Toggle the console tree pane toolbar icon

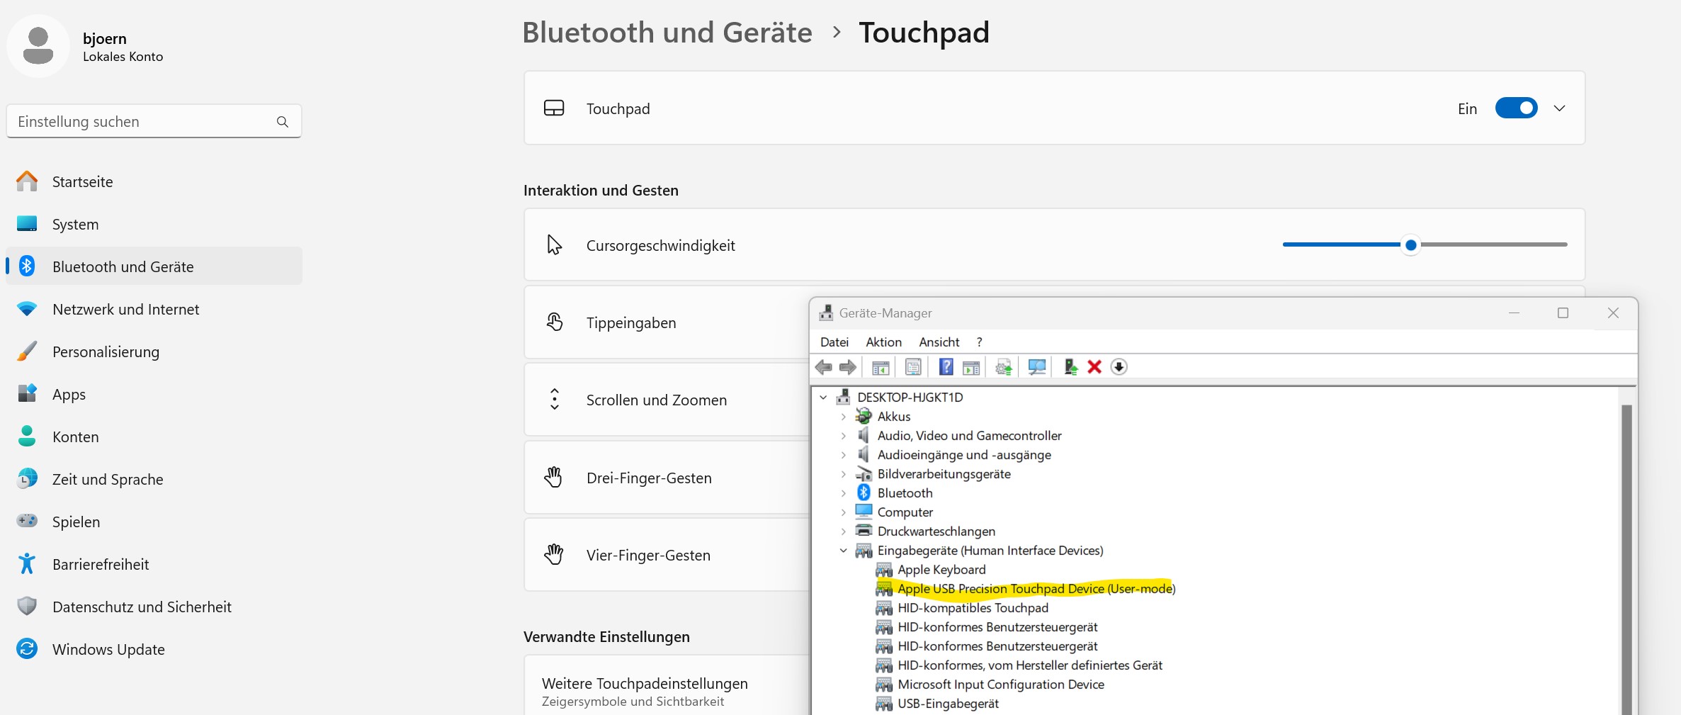tap(881, 367)
